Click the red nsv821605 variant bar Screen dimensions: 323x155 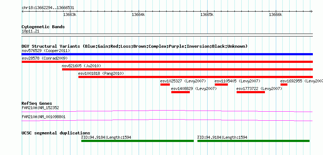pyautogui.click(x=188, y=69)
